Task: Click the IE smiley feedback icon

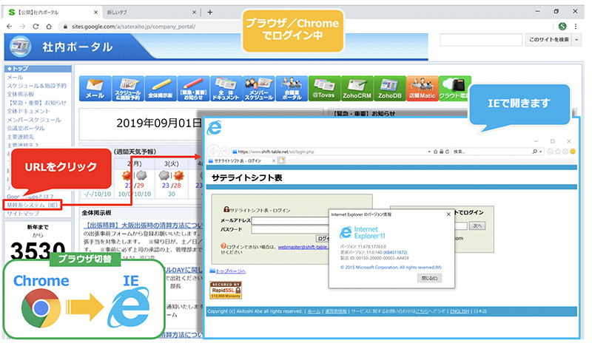Action: [573, 152]
